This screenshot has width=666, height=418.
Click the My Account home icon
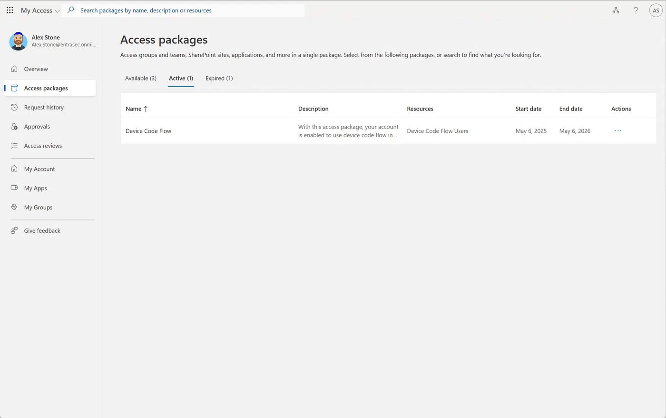(x=14, y=169)
